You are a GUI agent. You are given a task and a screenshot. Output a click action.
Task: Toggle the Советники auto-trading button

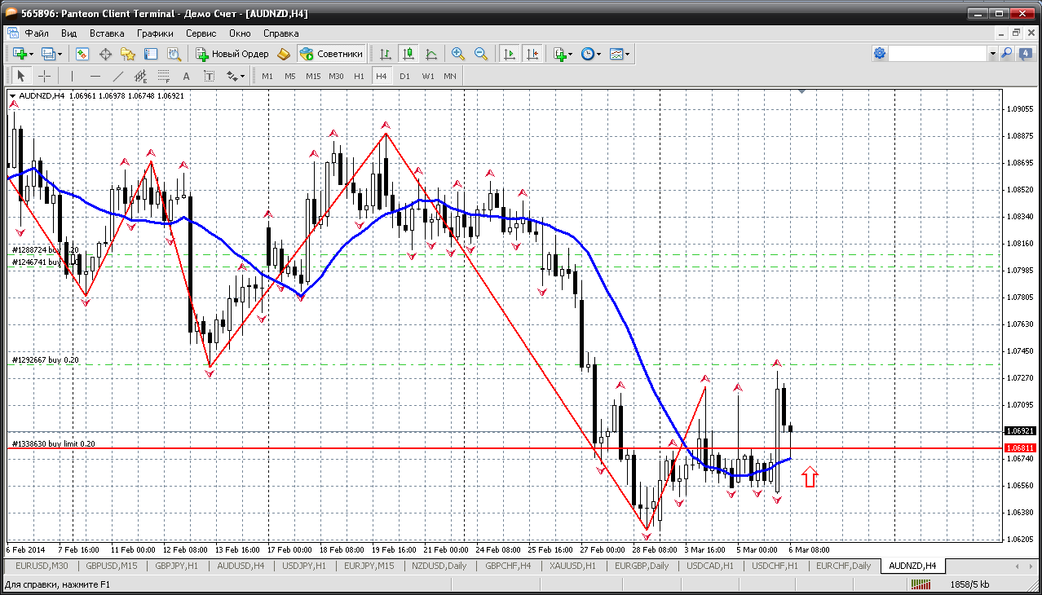[332, 54]
